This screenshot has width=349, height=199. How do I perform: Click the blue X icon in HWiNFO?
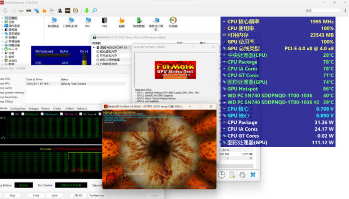pyautogui.click(x=253, y=175)
